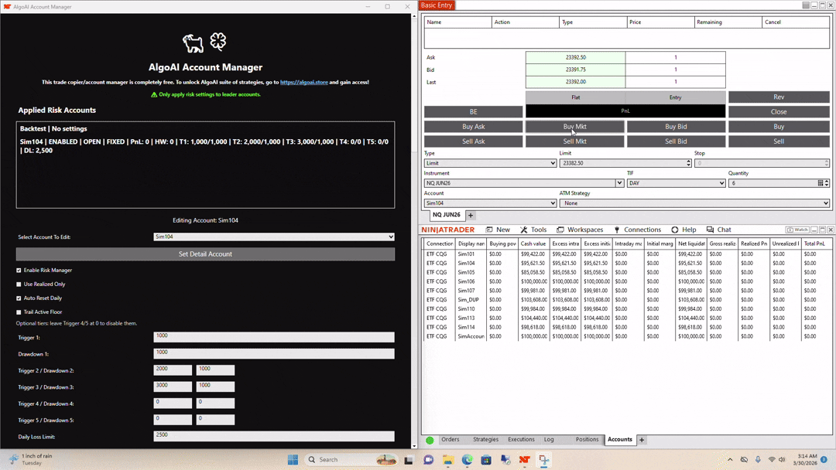Viewport: 836px width, 470px height.
Task: Uncheck Enable Risk Manager
Action: coord(19,271)
